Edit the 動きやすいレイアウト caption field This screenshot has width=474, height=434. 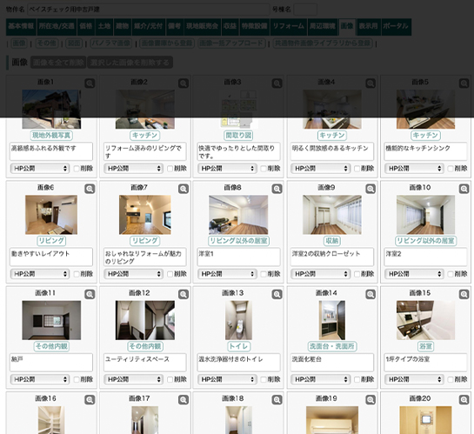coord(51,257)
